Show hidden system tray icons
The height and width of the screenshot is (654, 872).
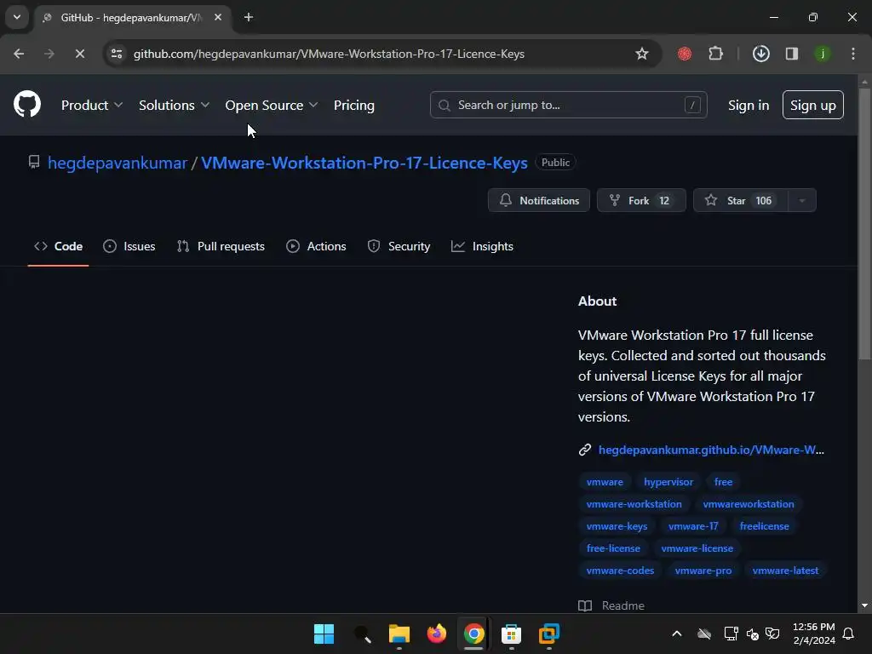(x=677, y=634)
